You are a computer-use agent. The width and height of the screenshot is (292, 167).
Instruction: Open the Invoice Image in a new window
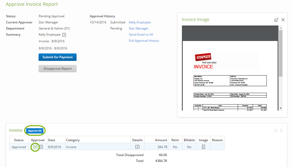tap(276, 20)
